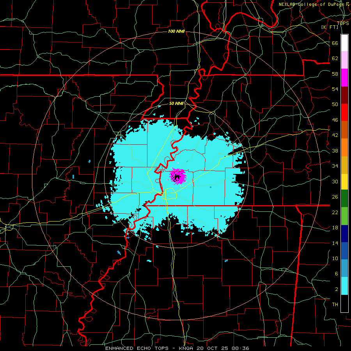Click the '18' legend label
The height and width of the screenshot is (351, 351).
(x=335, y=228)
